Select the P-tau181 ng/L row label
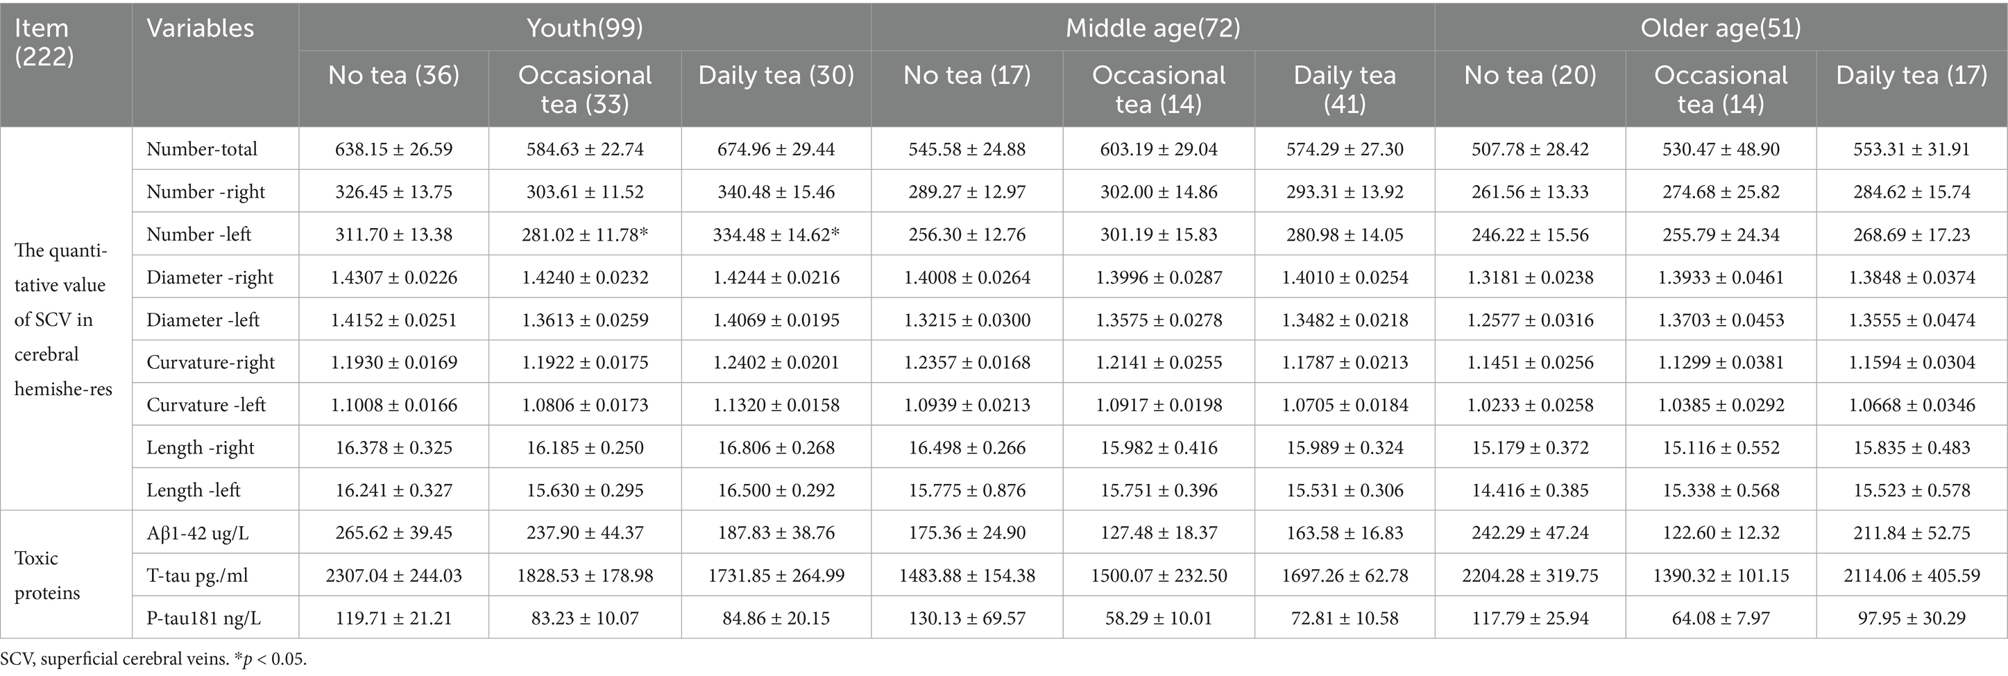Viewport: 2008px width, 676px height. (203, 618)
